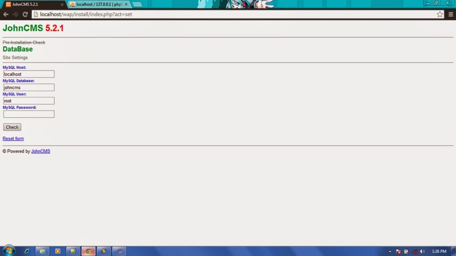Restore down the Chrome window

click(436, 3)
